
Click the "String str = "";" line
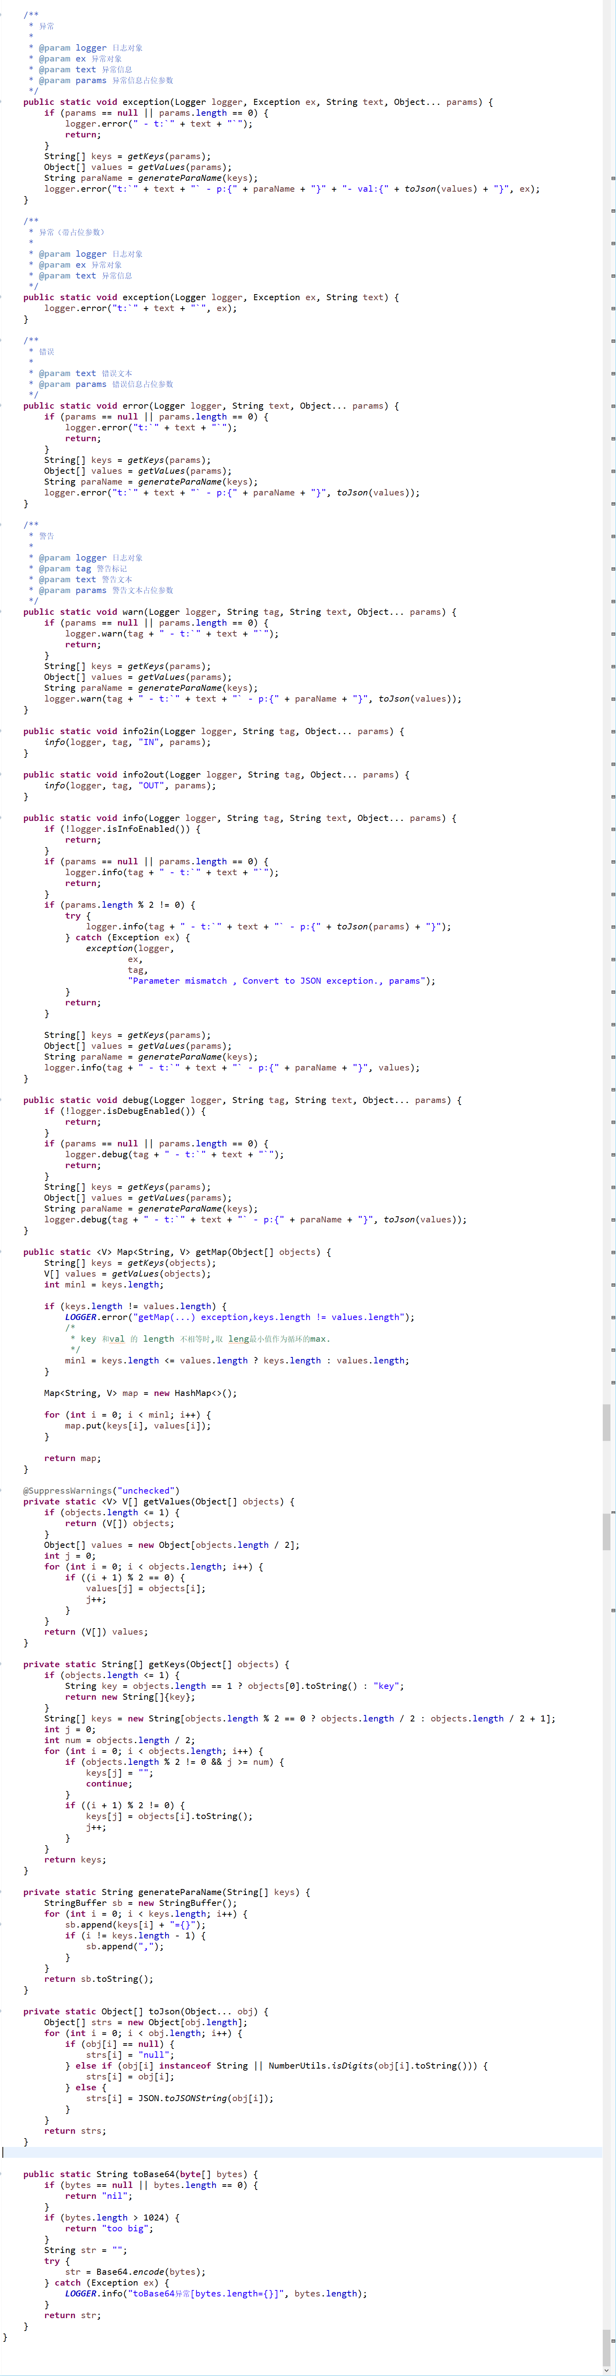[86, 2251]
